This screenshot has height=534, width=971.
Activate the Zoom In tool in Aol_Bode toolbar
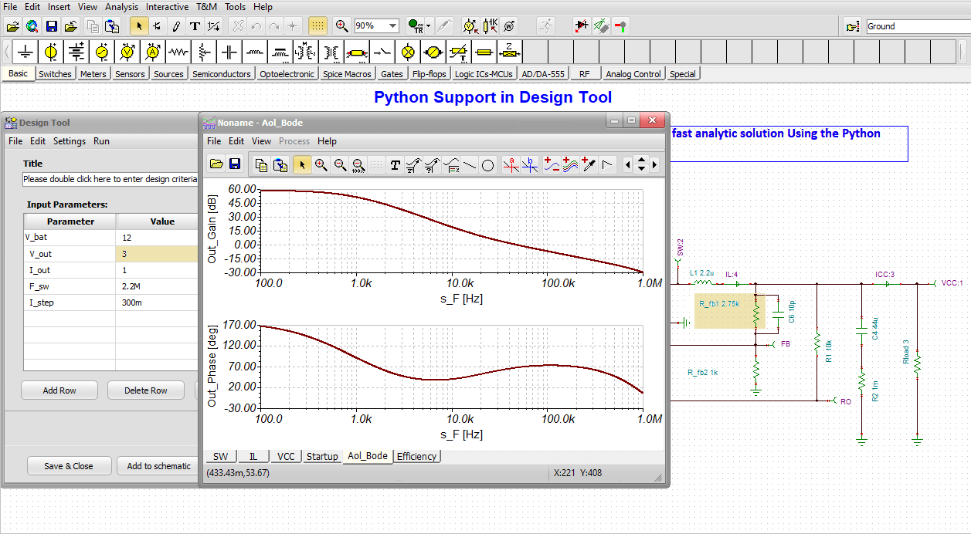click(x=321, y=164)
